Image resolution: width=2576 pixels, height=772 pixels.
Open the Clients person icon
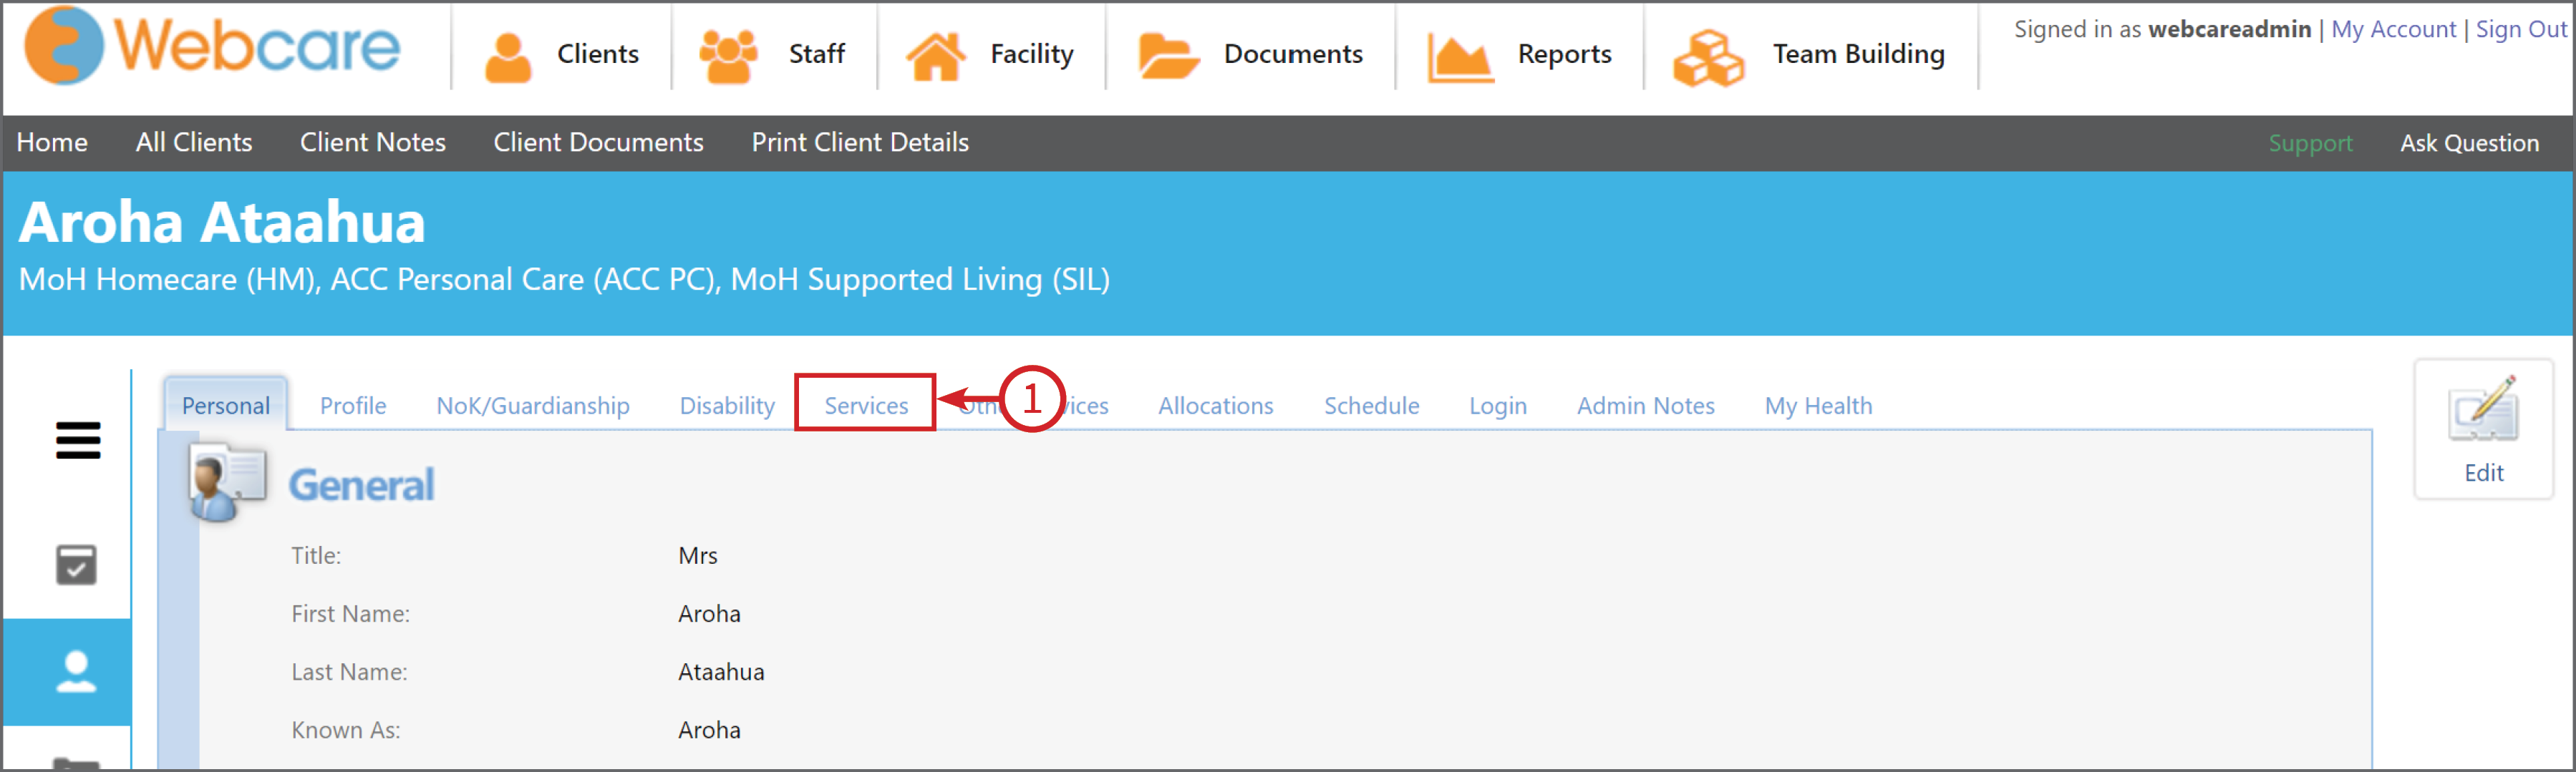coord(508,56)
